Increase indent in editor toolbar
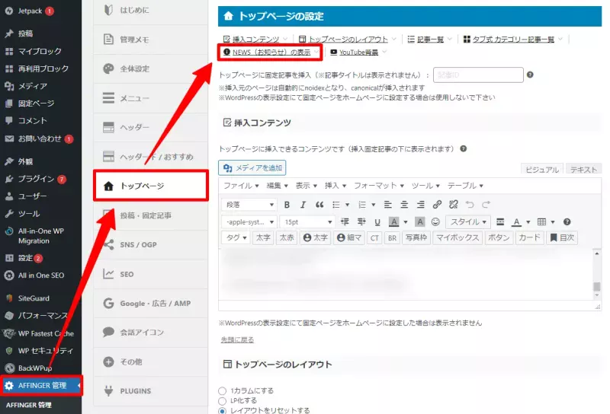This screenshot has height=414, width=610. click(x=361, y=221)
